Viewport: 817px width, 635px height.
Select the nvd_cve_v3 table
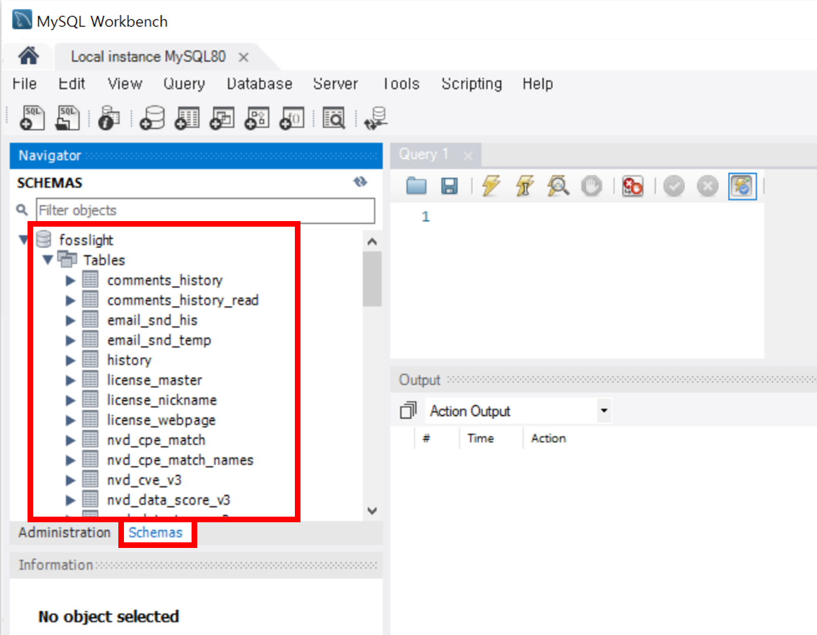(x=144, y=480)
